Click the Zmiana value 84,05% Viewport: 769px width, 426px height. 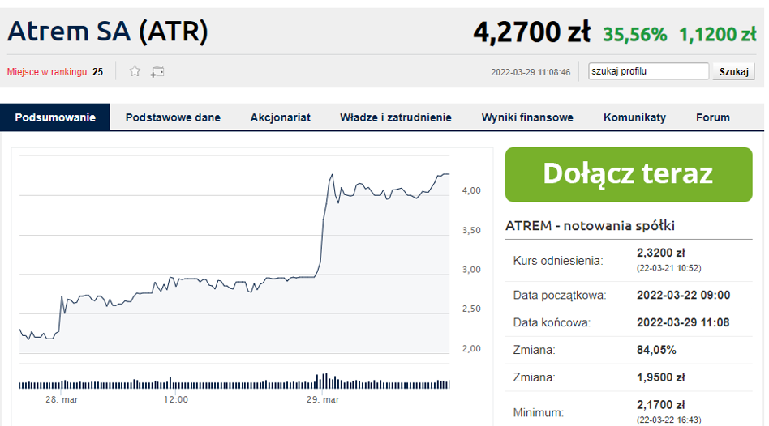tap(656, 350)
